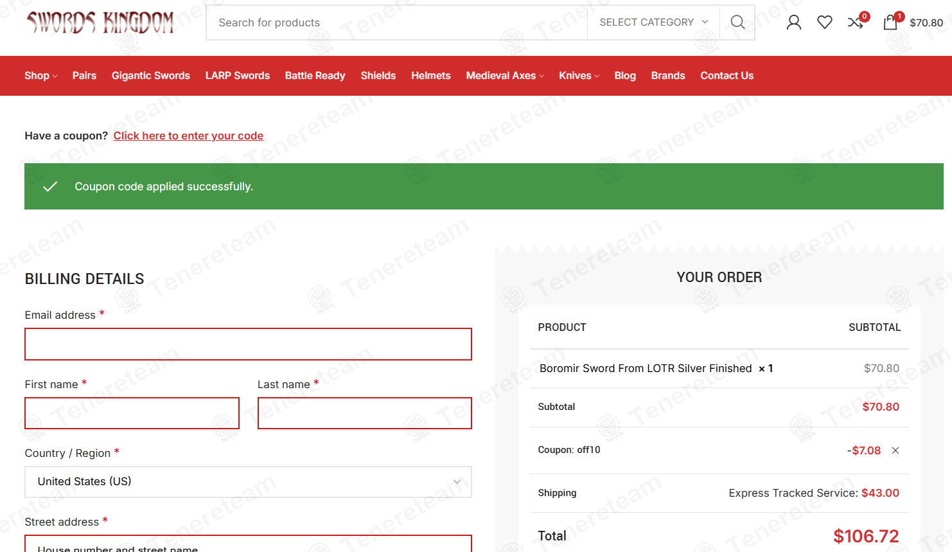Image resolution: width=952 pixels, height=552 pixels.
Task: Click the search magnifier icon
Action: pyautogui.click(x=737, y=22)
